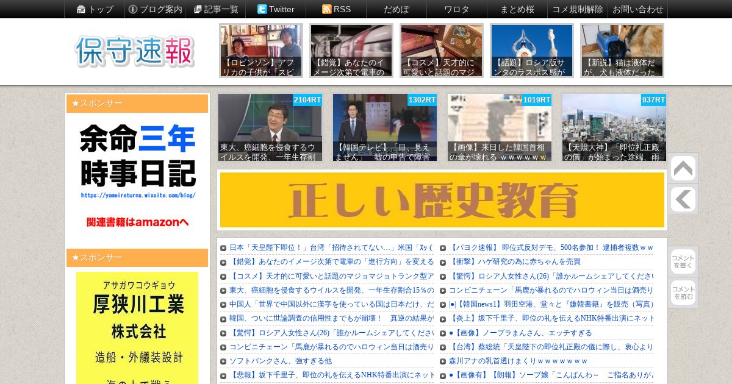Click the 厚狭川工業株式会社 sponsor ad
Screen dimensions: 732x384
pyautogui.click(x=137, y=328)
